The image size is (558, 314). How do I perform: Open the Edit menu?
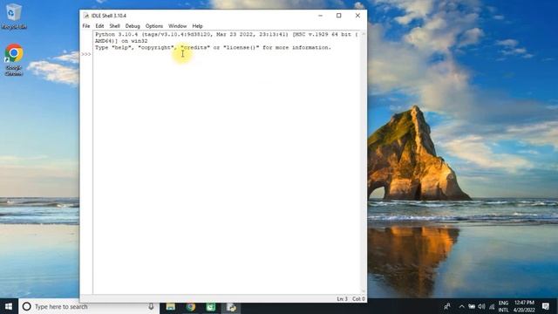click(x=99, y=26)
